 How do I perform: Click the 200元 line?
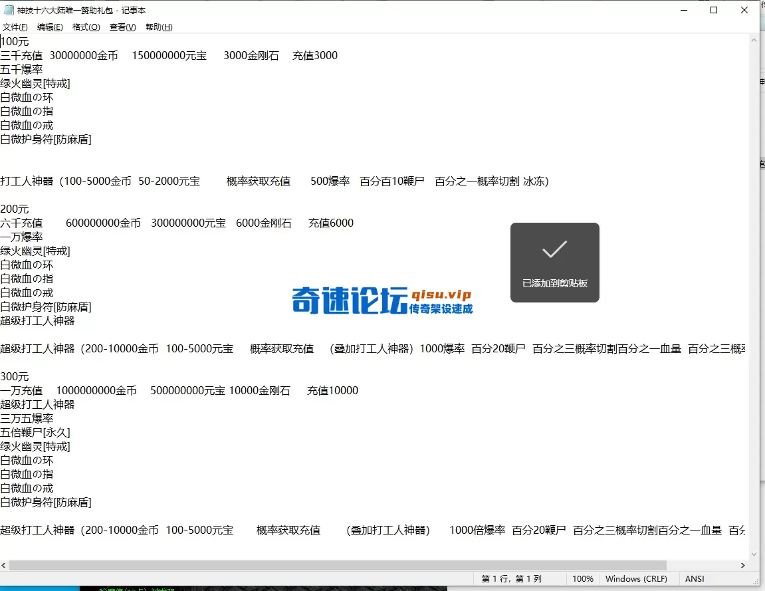pos(15,209)
